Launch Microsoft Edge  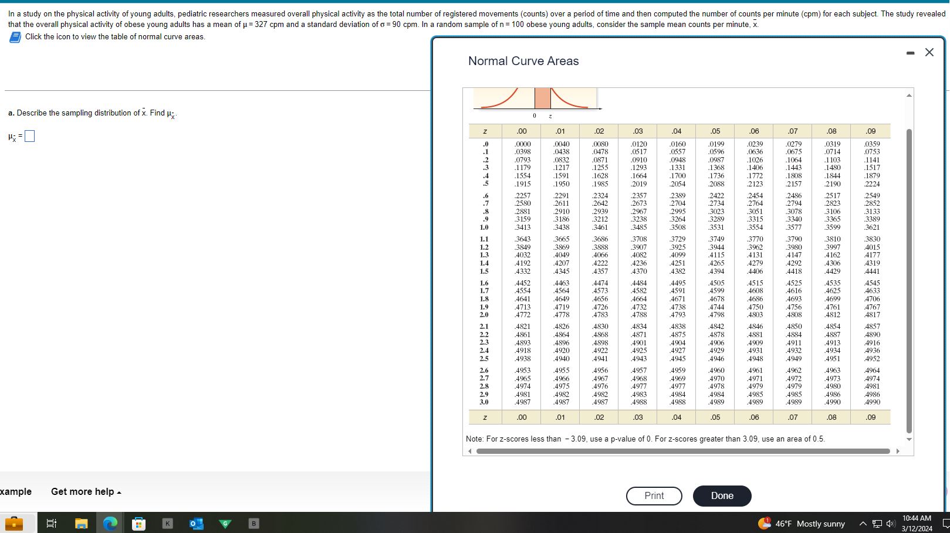point(110,523)
